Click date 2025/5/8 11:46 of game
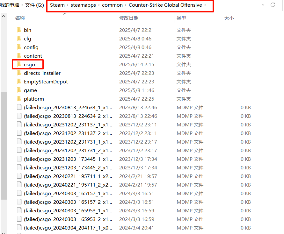 pos(136,90)
